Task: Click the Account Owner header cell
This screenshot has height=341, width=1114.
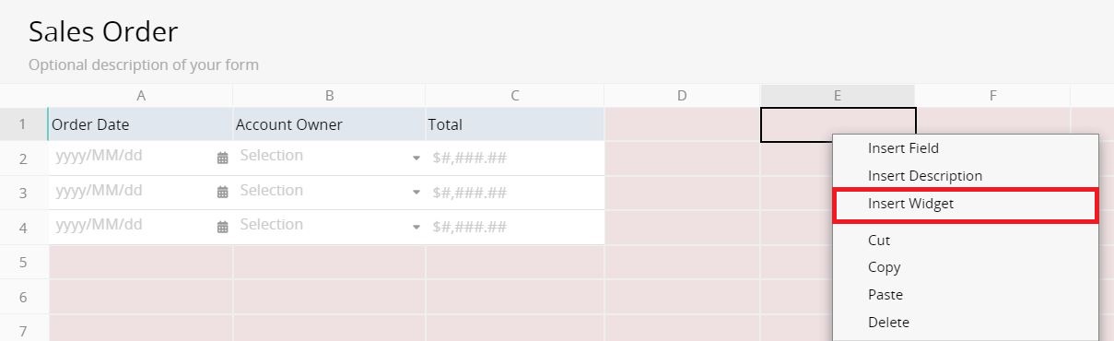Action: click(329, 124)
